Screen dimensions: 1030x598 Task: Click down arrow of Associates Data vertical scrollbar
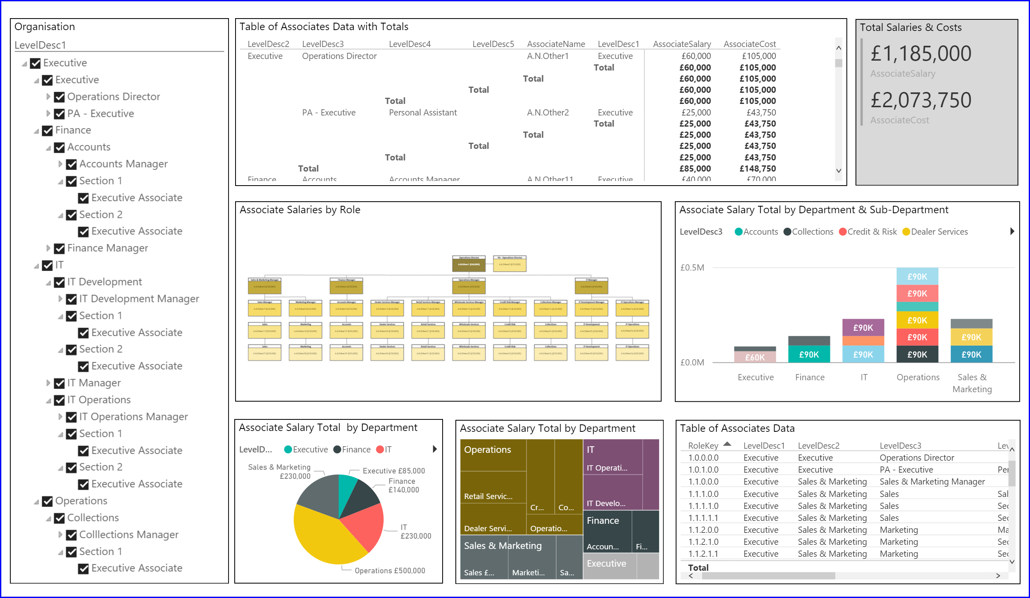pyautogui.click(x=1012, y=561)
